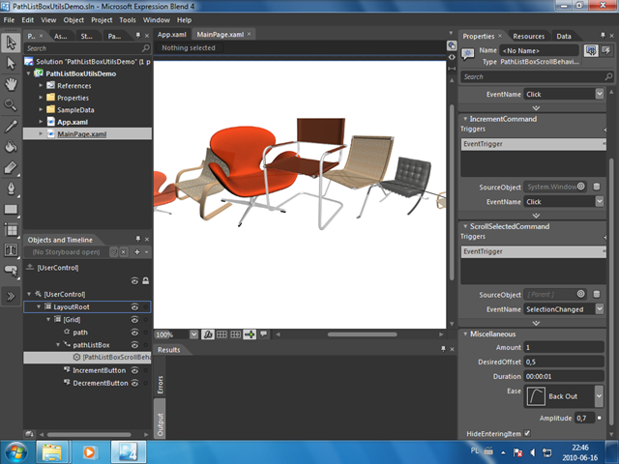Image resolution: width=619 pixels, height=464 pixels.
Task: Add new storyboard plus button
Action: [x=137, y=251]
